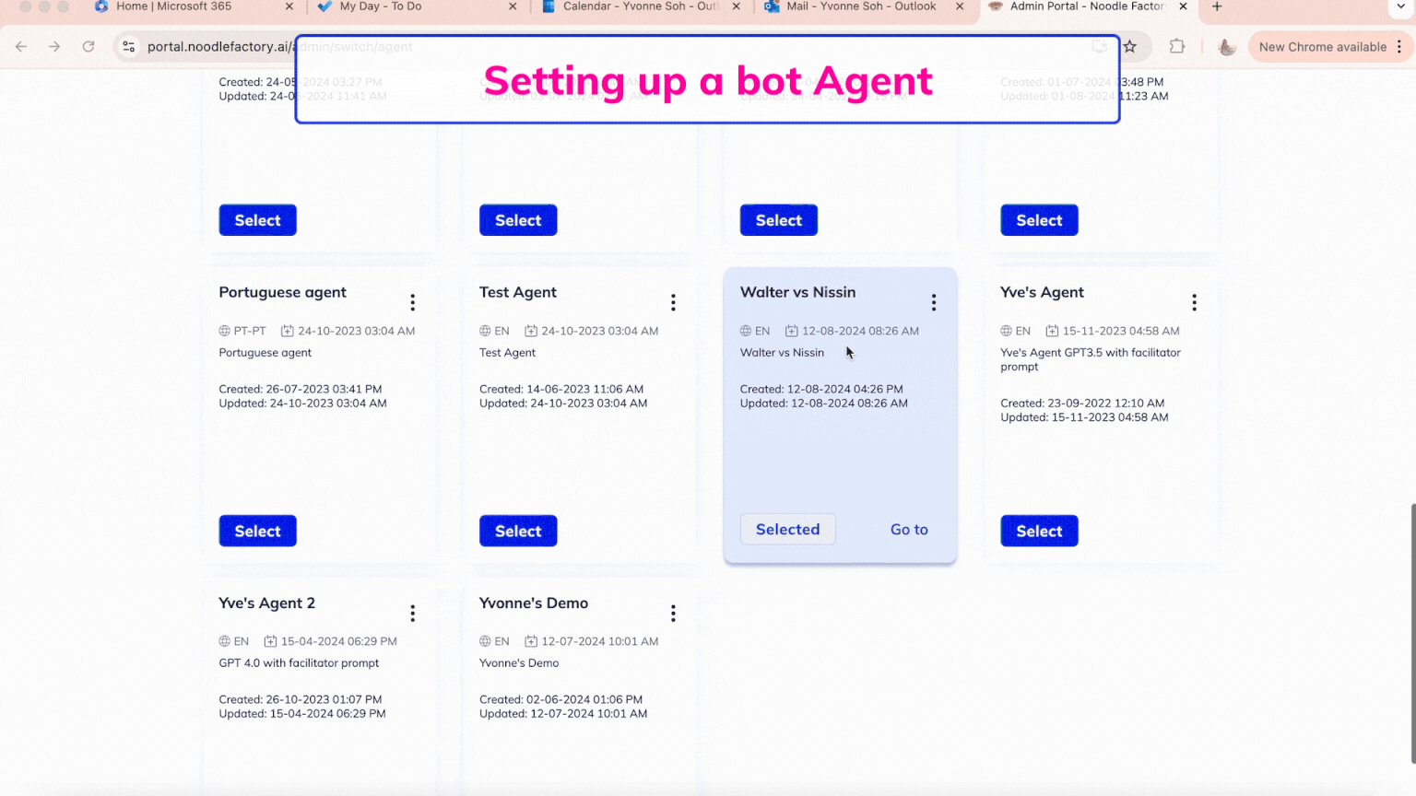Viewport: 1416px width, 796px height.
Task: Open the Walter vs Nissin three-dot menu
Action: tap(934, 302)
